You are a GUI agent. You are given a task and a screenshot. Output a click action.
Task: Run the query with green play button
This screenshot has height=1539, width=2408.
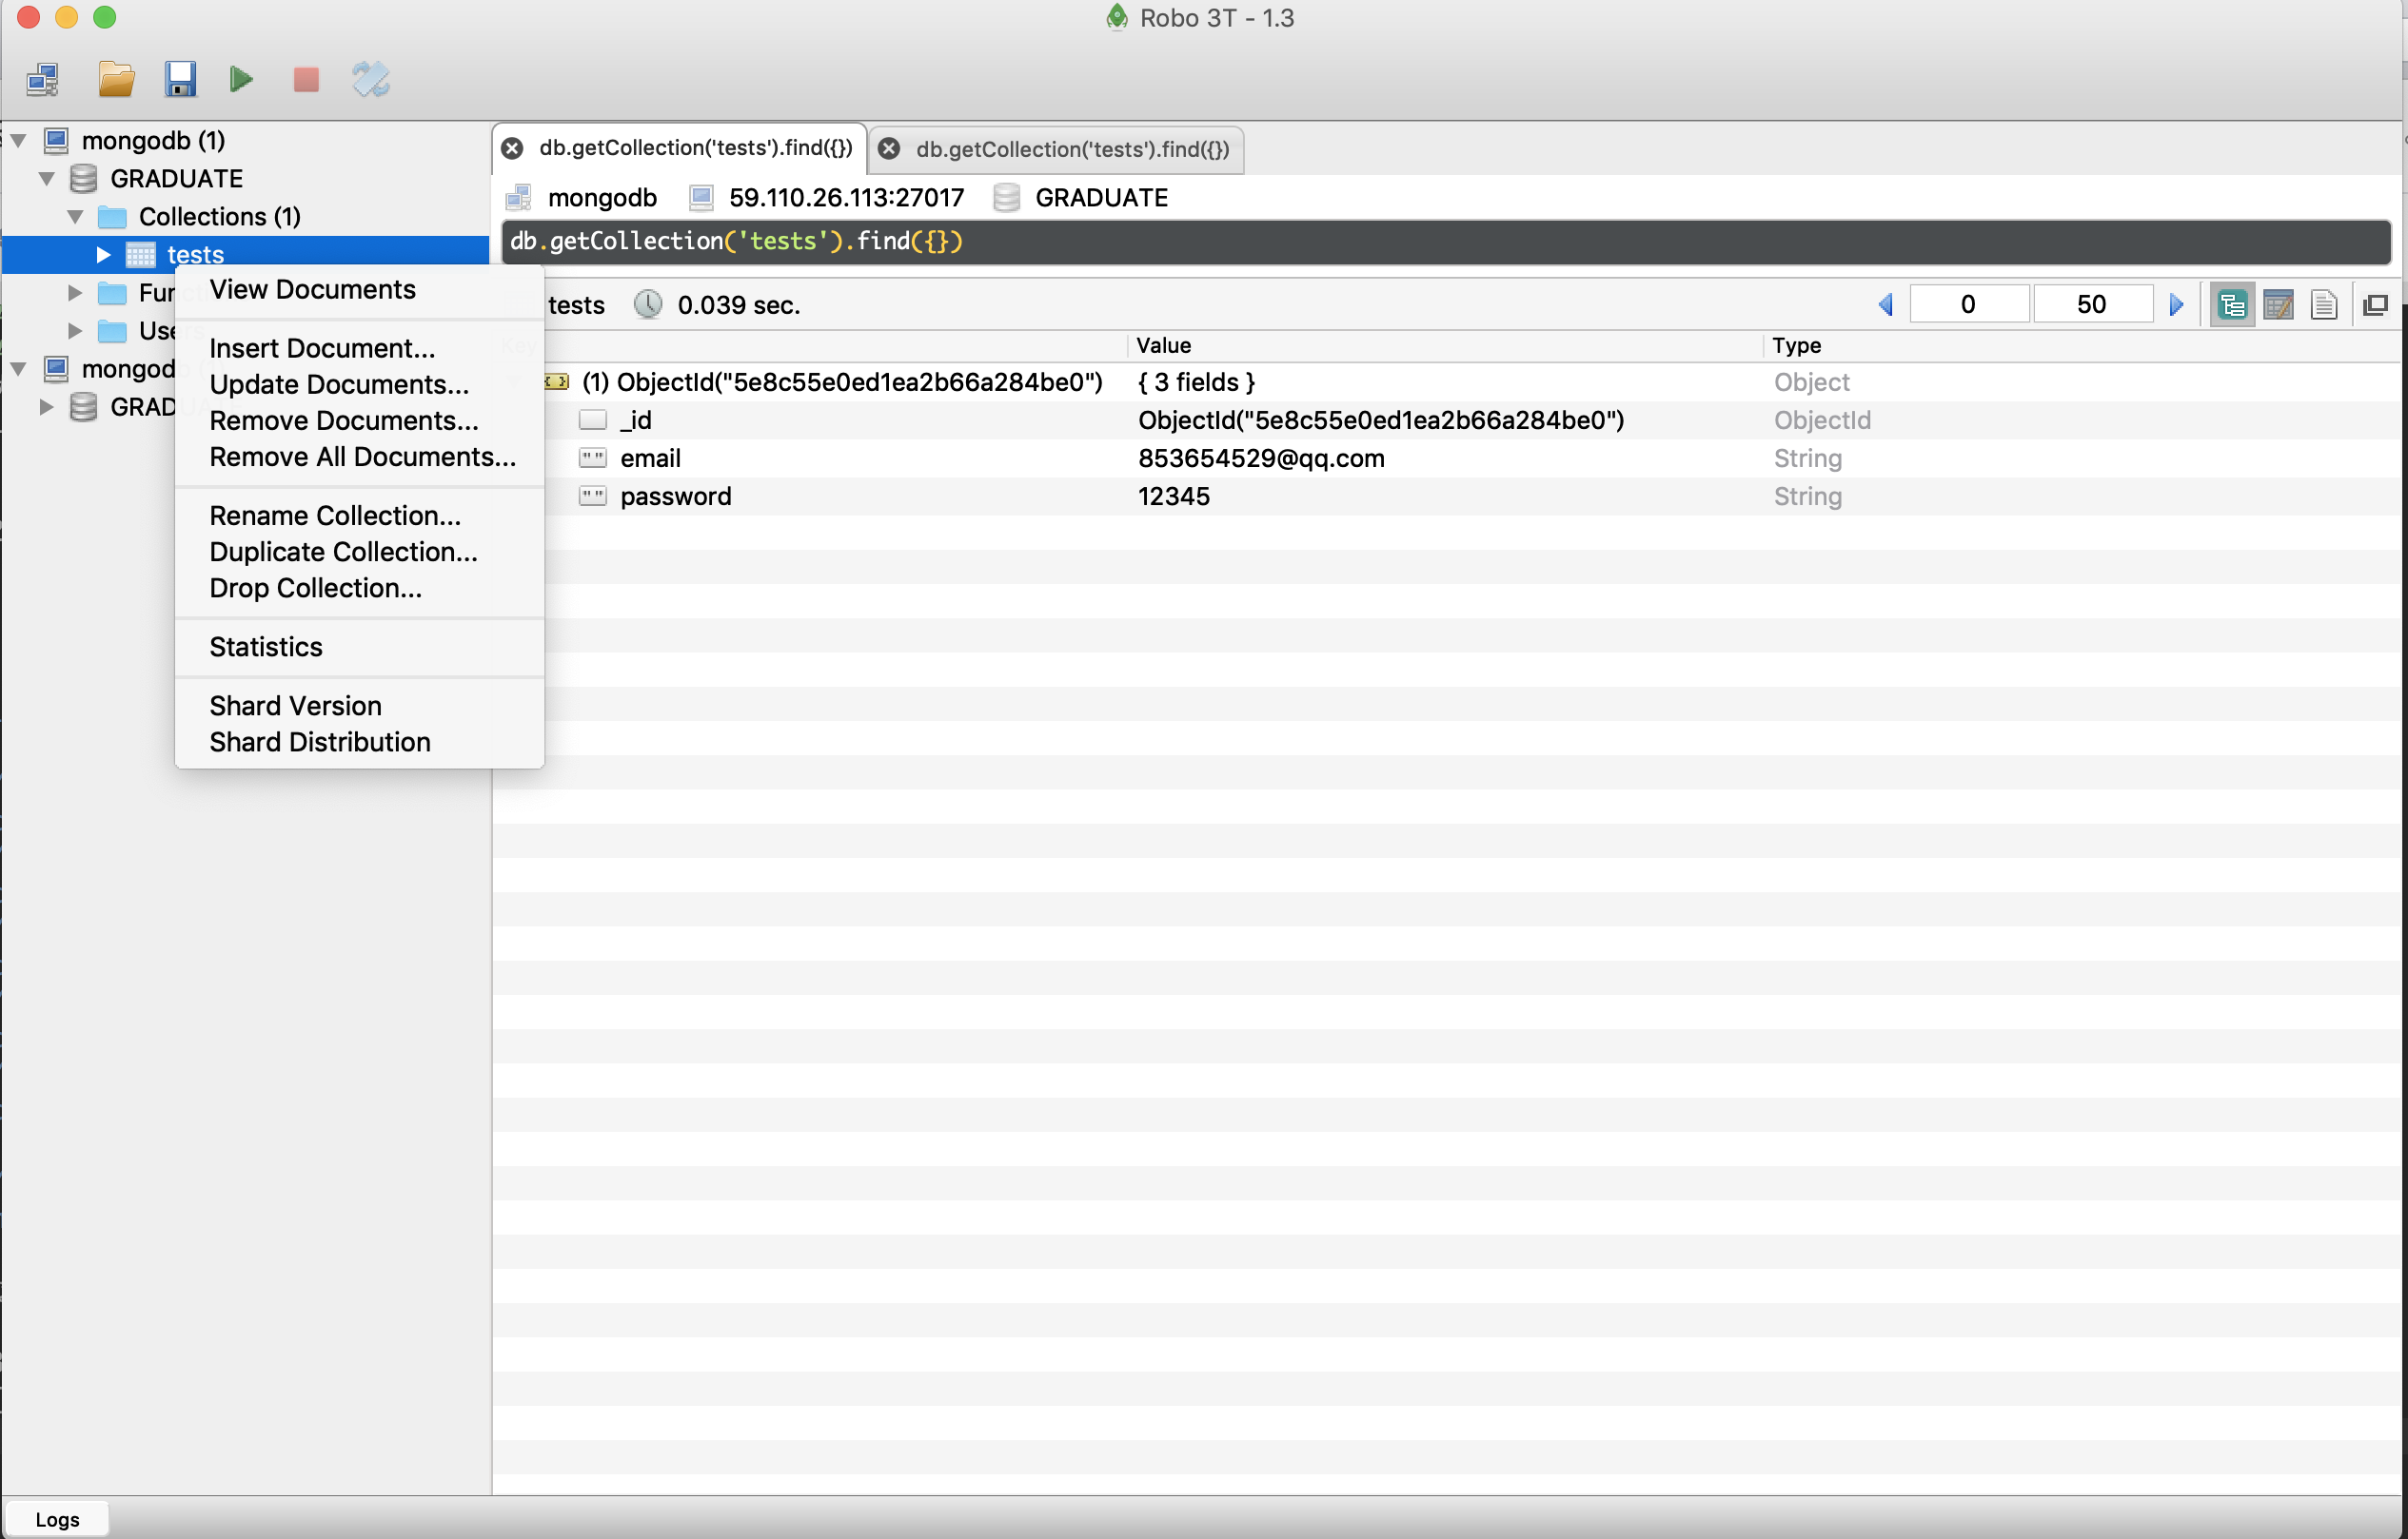click(x=241, y=79)
